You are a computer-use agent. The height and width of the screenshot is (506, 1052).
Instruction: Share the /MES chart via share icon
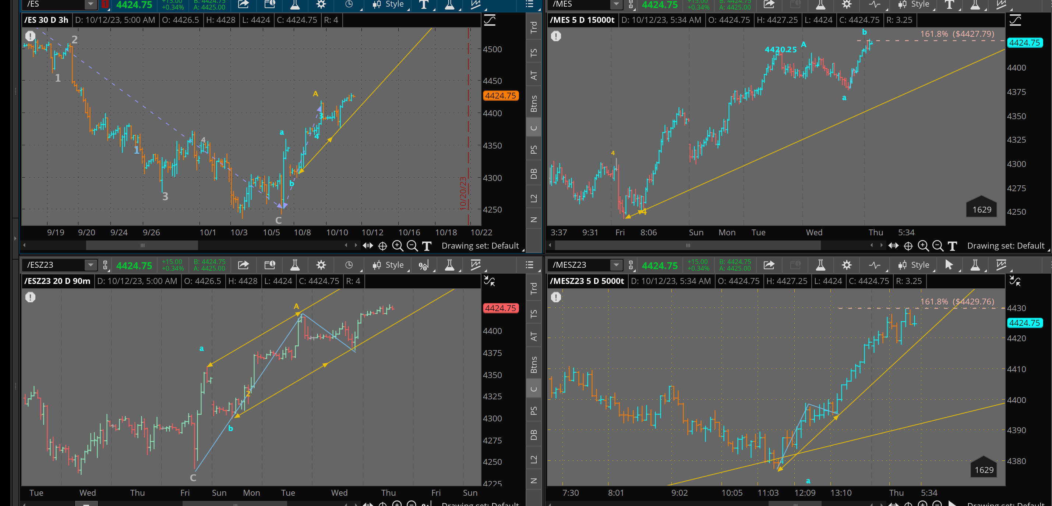[x=769, y=4]
